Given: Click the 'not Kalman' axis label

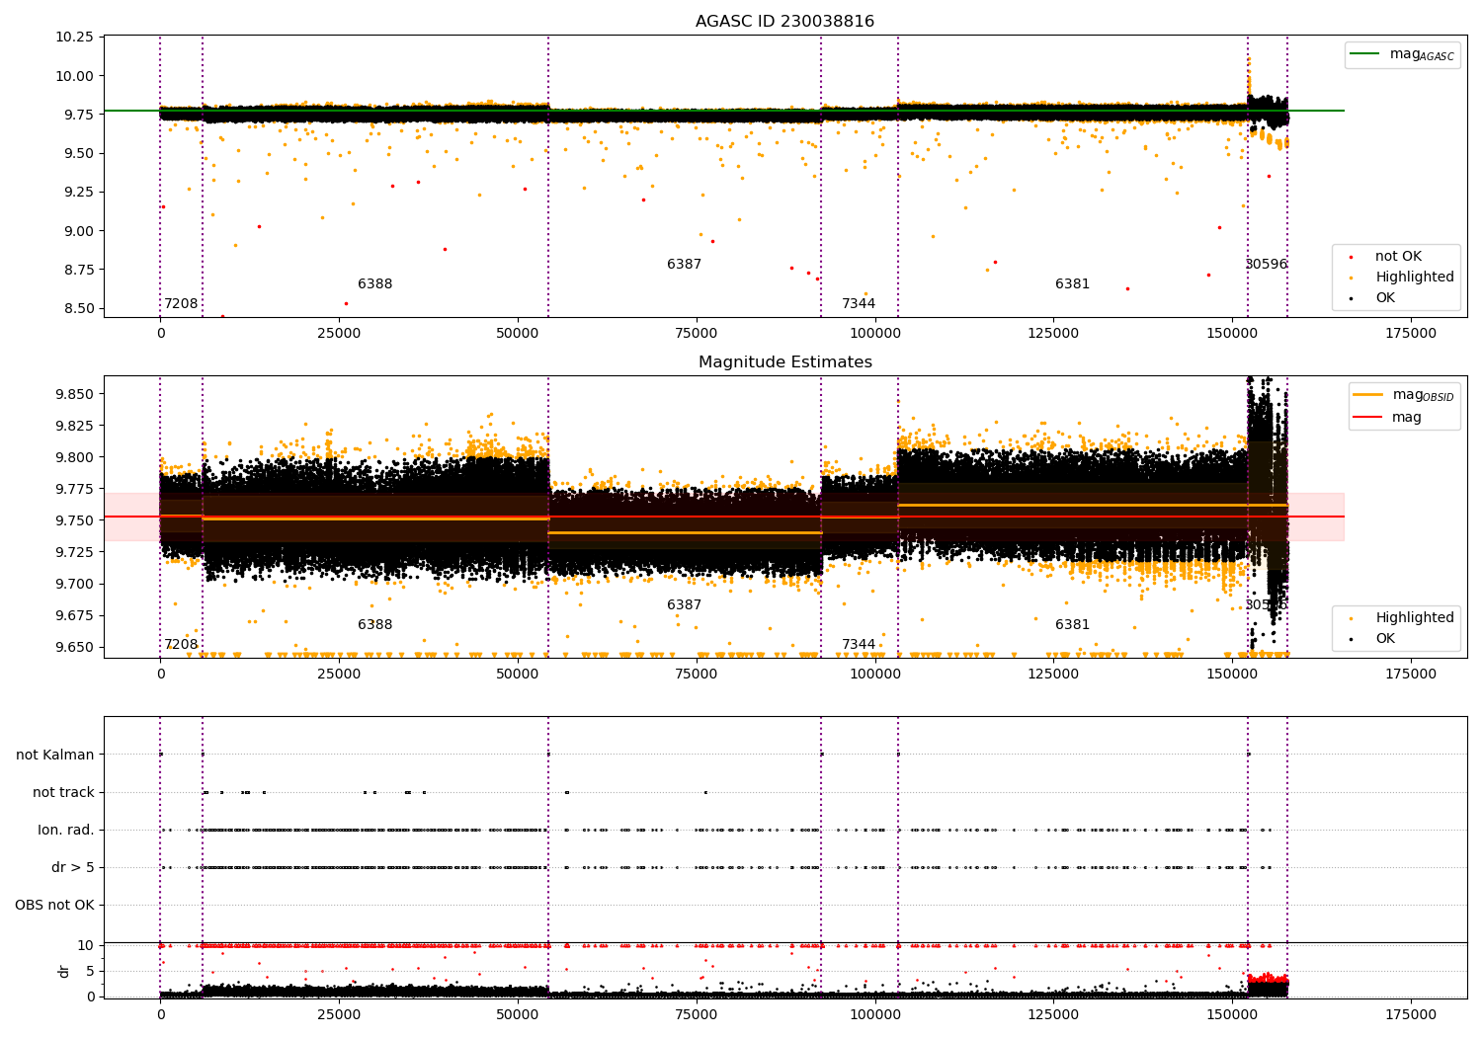Looking at the screenshot, I should pos(55,755).
